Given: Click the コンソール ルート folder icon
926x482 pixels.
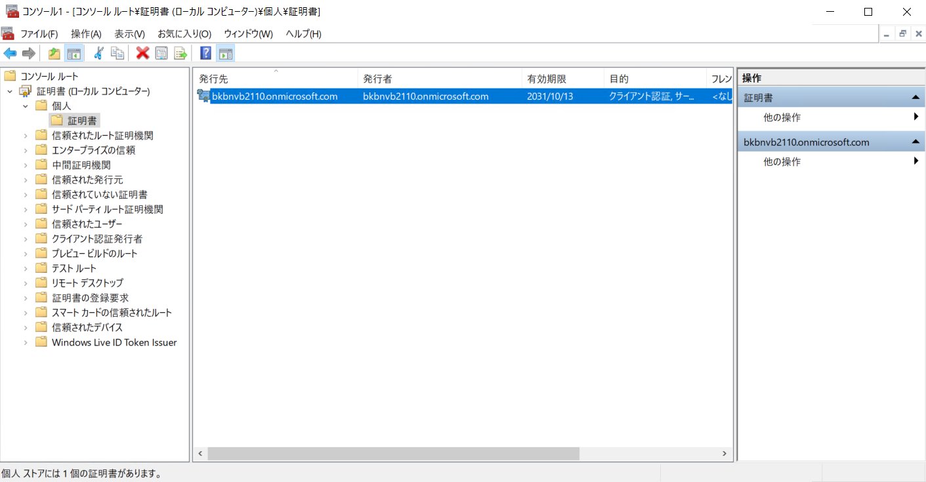Looking at the screenshot, I should click(10, 76).
